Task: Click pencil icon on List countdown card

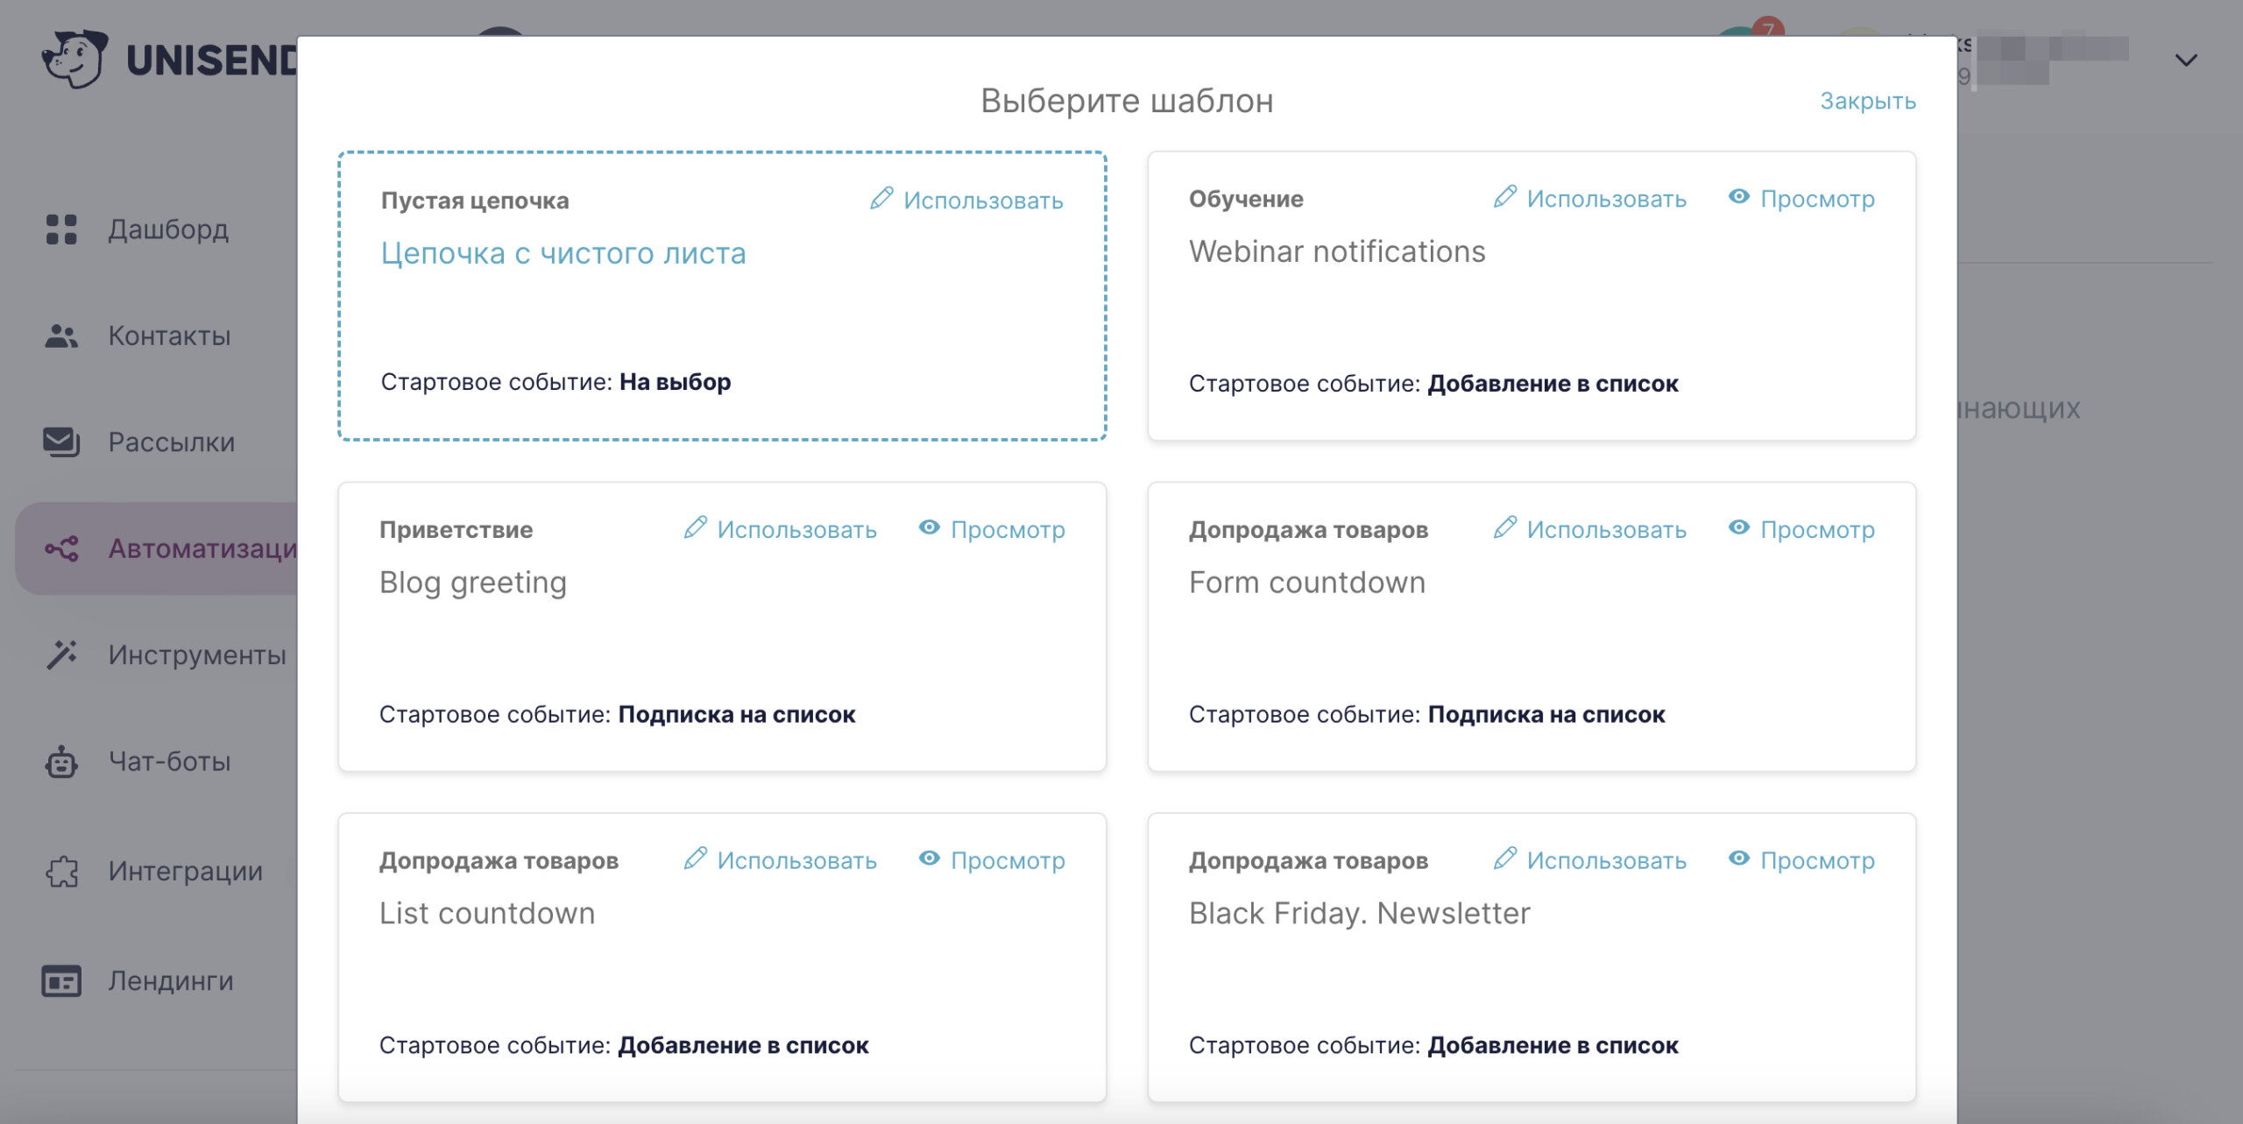Action: coord(695,859)
